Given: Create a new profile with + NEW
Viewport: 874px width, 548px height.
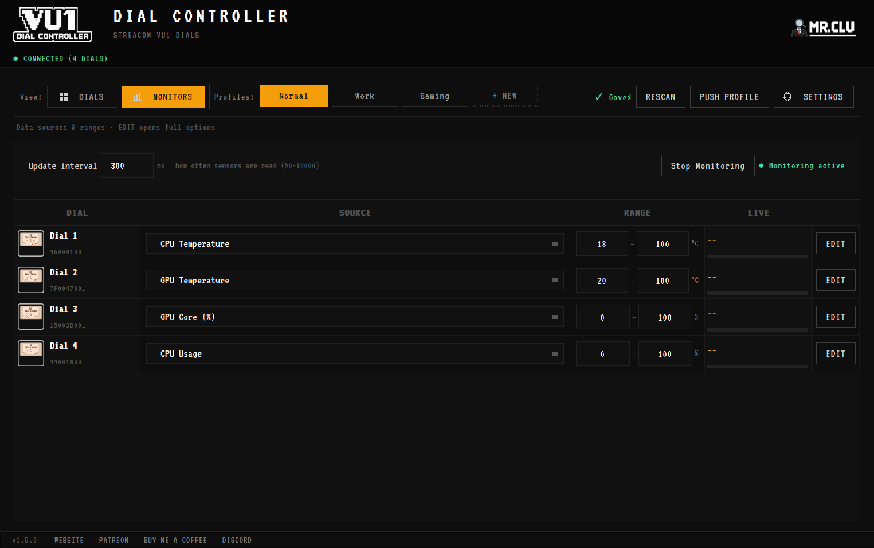Looking at the screenshot, I should [505, 96].
